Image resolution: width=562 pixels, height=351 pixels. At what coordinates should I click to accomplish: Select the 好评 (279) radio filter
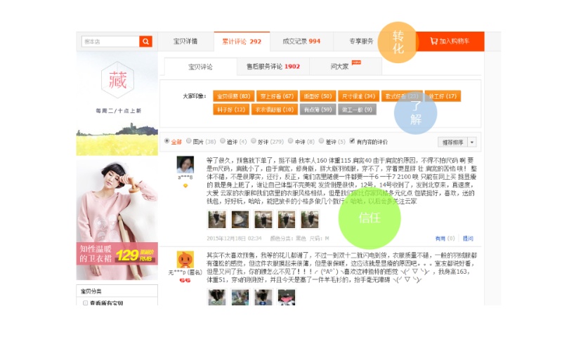click(254, 141)
